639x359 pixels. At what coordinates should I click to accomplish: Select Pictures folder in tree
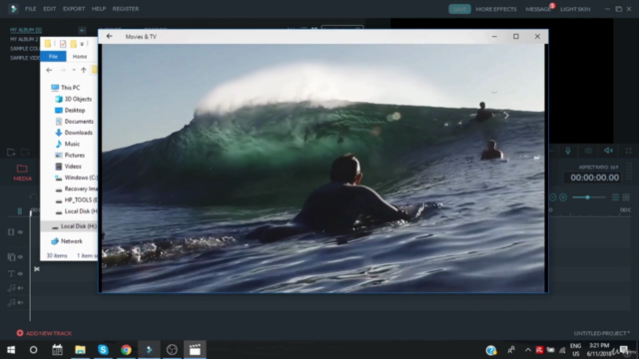75,156
